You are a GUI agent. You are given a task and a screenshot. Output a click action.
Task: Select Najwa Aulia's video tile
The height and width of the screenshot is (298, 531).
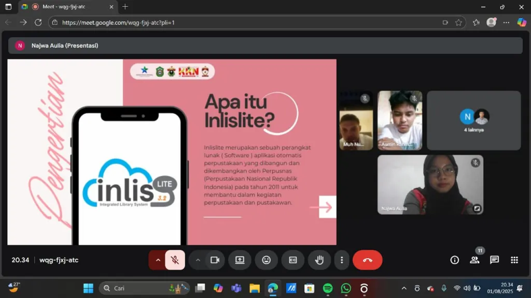(430, 185)
